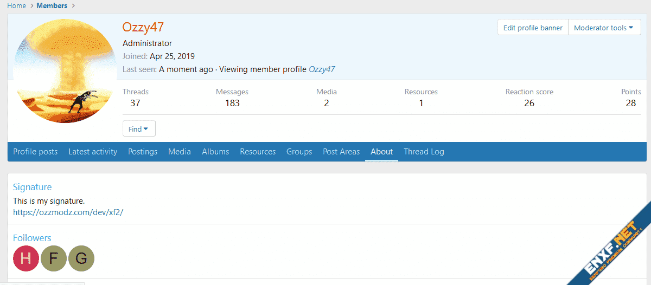
Task: Open the Find dropdown menu
Action: point(139,129)
